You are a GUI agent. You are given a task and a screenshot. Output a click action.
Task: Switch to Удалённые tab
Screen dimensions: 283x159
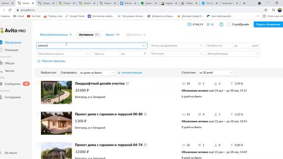[136, 34]
